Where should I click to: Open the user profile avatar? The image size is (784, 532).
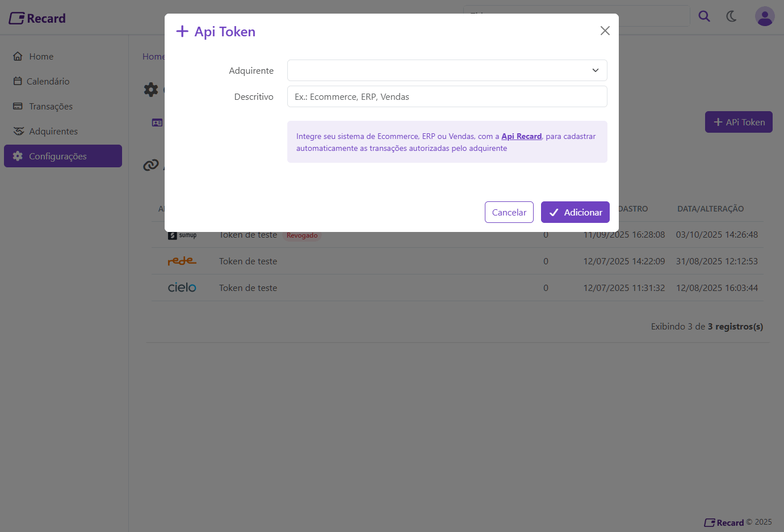pos(764,16)
